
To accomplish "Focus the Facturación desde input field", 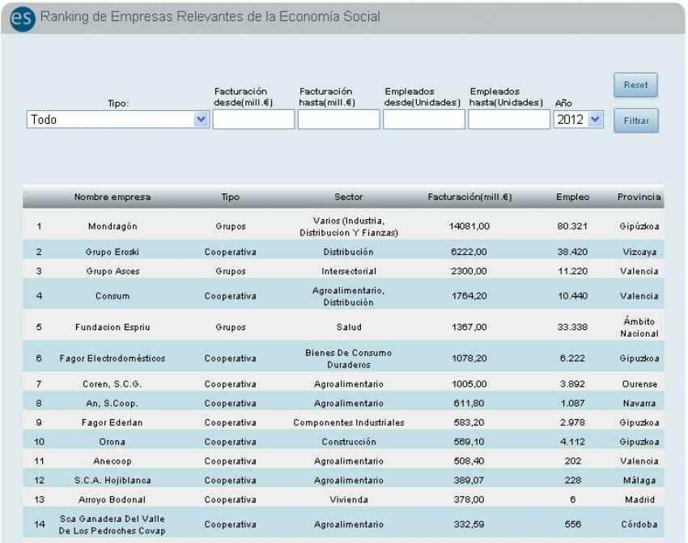I will point(253,119).
